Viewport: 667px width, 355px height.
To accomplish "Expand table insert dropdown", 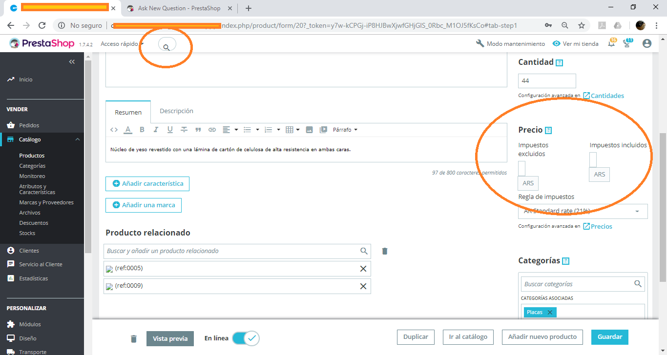I will (292, 130).
